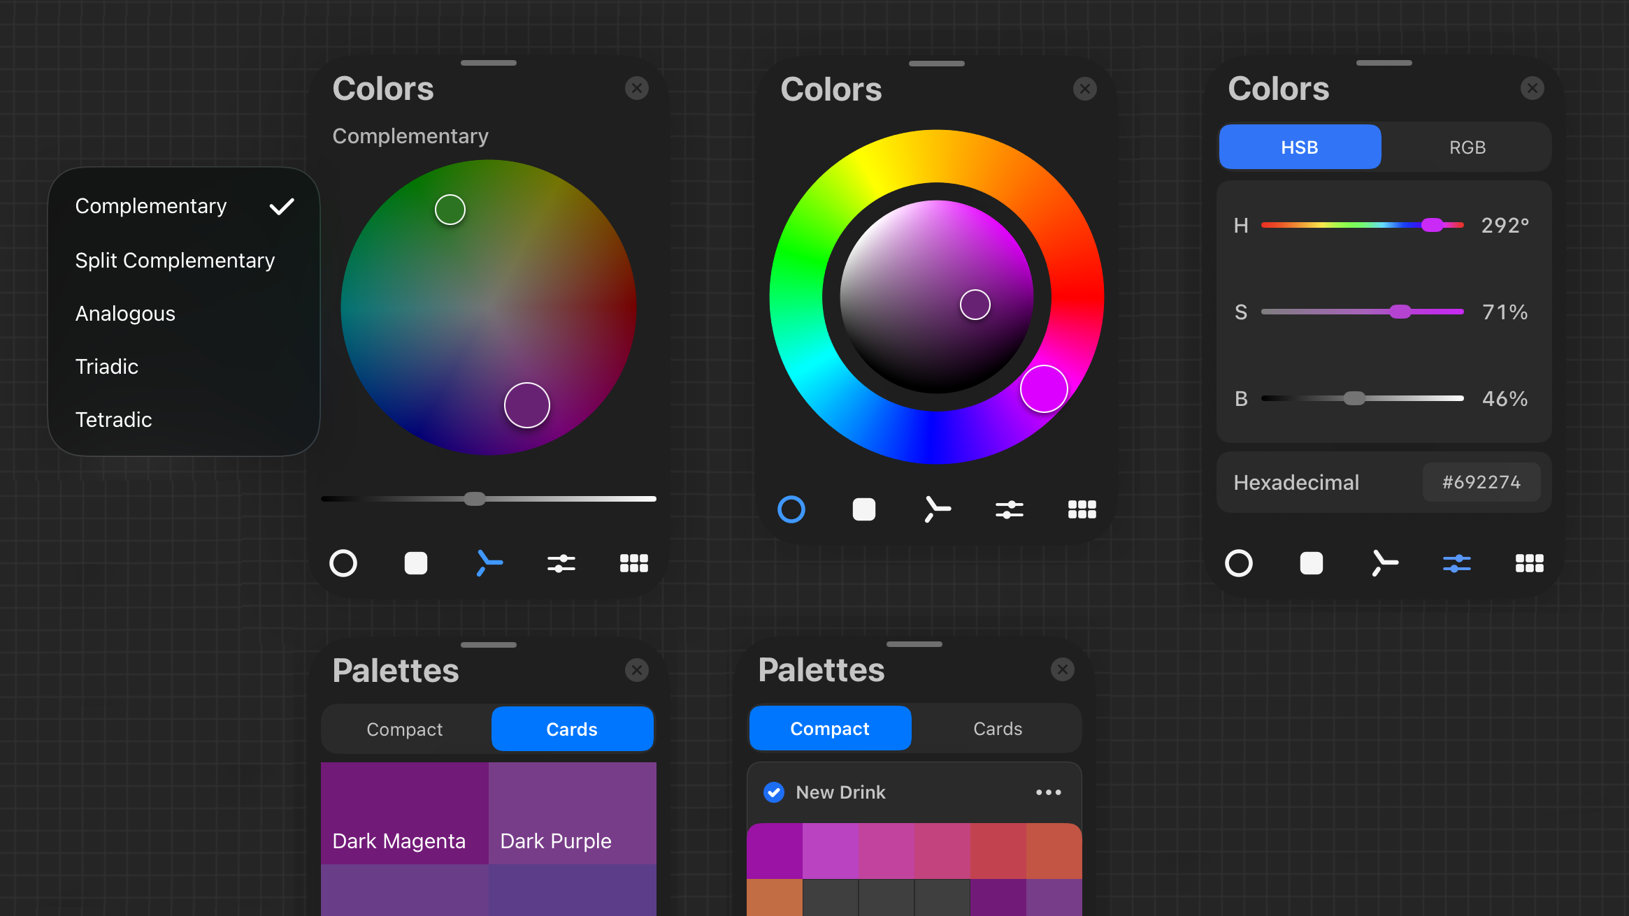Select Harmony icon in HSB Colors panel
This screenshot has width=1629, height=916.
coord(1384,563)
